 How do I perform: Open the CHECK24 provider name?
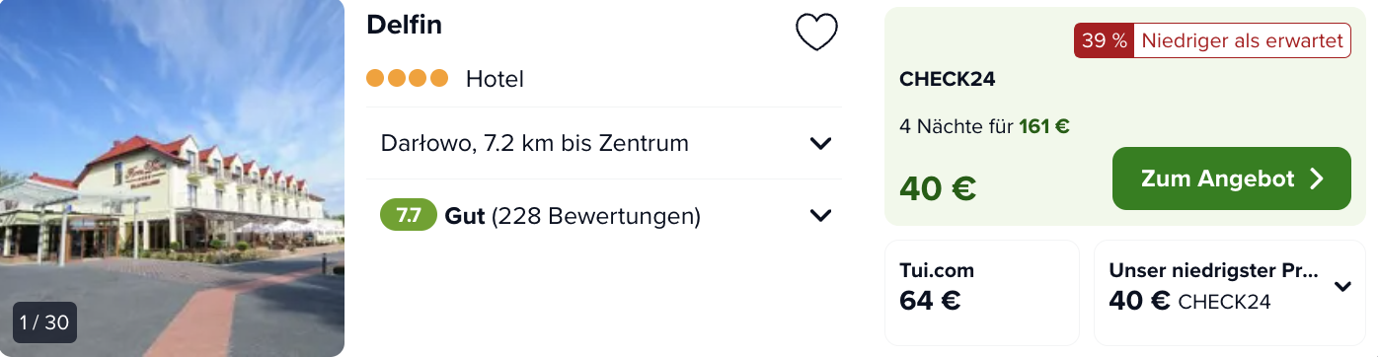coord(947,80)
